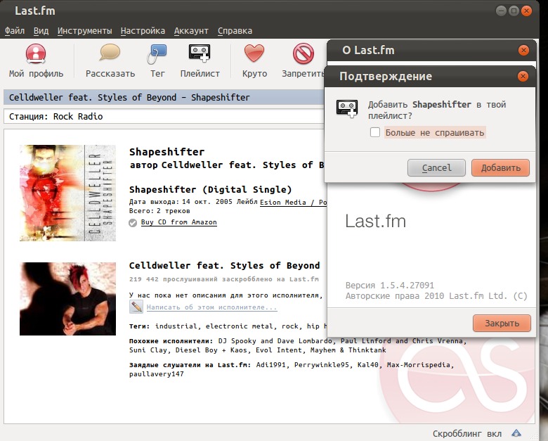The height and width of the screenshot is (441, 548).
Task: Click the industrial tag text
Action: pyautogui.click(x=178, y=326)
